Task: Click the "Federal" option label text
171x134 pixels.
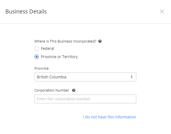Action: tap(47, 49)
